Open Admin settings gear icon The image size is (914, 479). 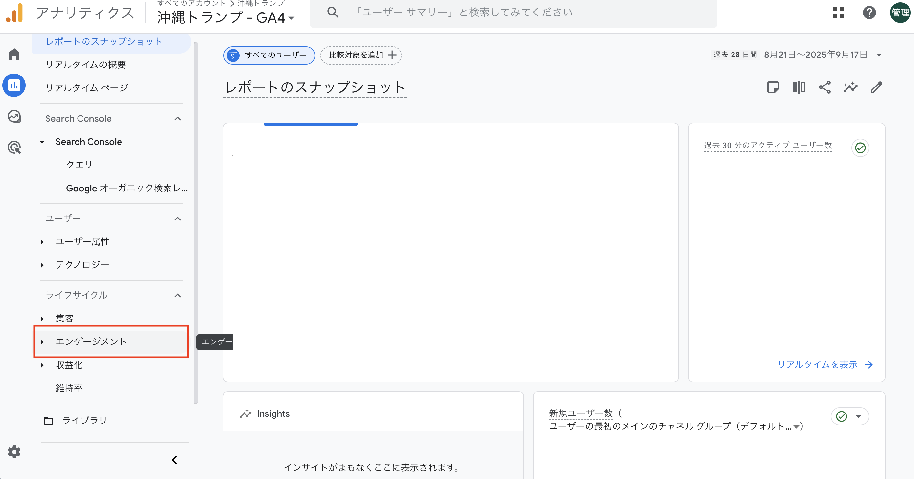[14, 452]
